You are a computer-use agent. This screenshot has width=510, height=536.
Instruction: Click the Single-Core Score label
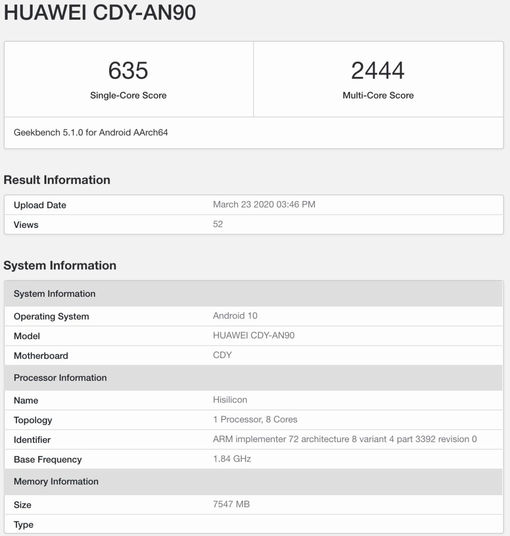128,95
